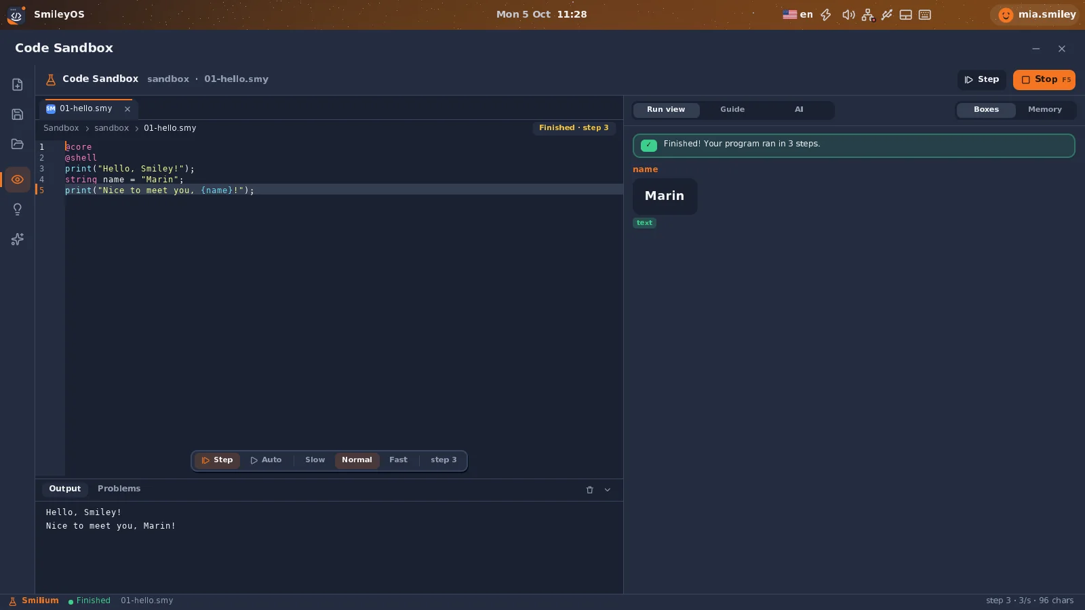This screenshot has width=1085, height=610.
Task: Open the sparkles AI sidebar icon
Action: pos(18,239)
